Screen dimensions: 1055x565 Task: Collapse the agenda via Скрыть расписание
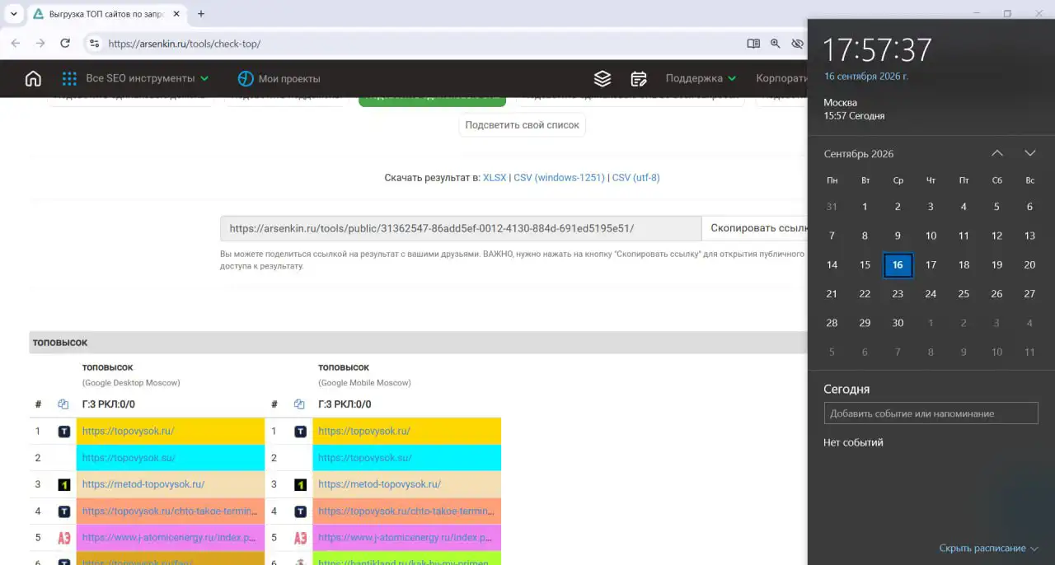click(x=988, y=548)
